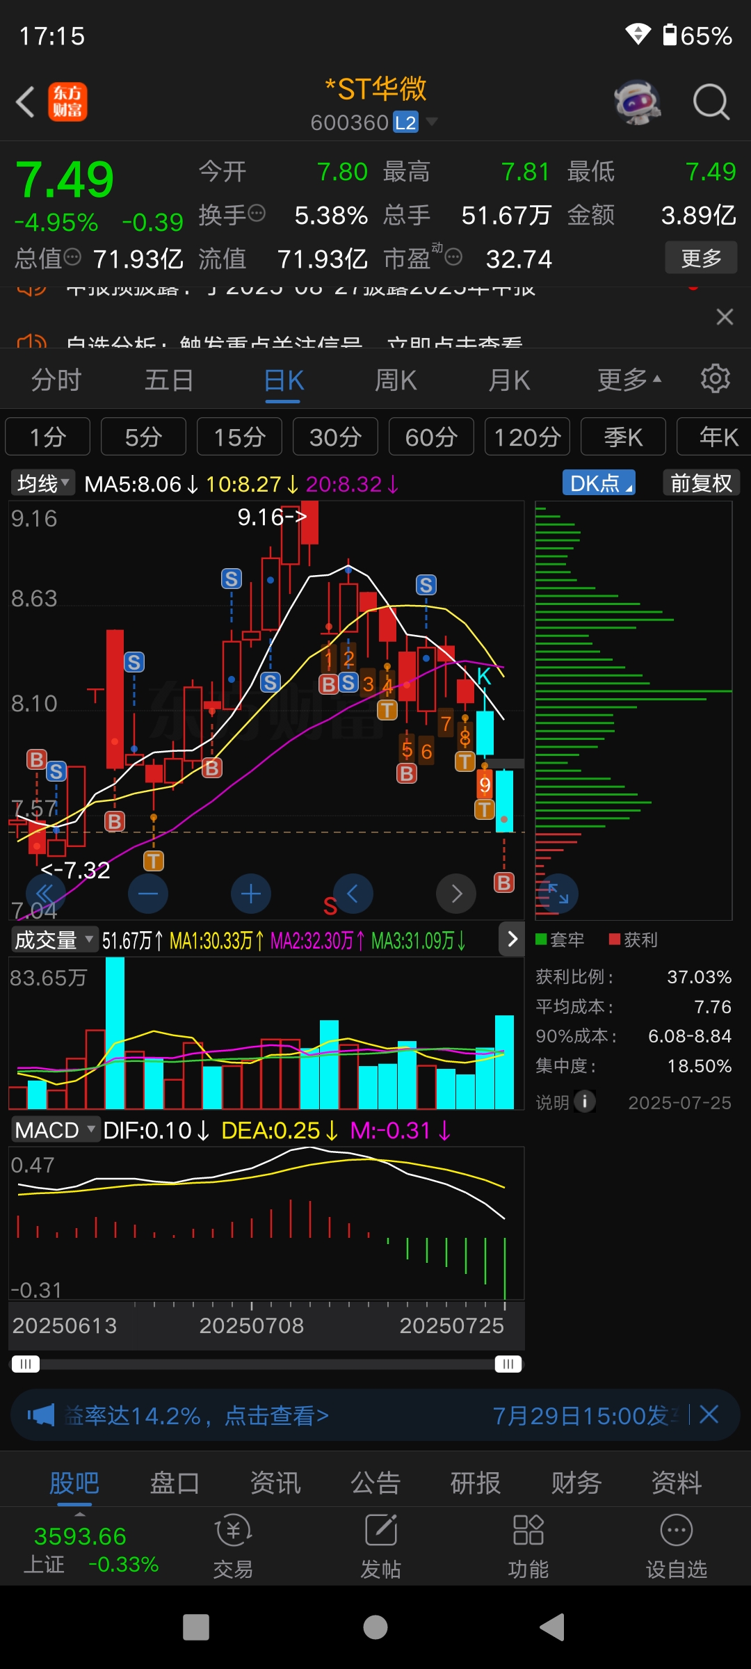The image size is (751, 1669).
Task: Open the 股吧 tab
Action: pyautogui.click(x=74, y=1483)
